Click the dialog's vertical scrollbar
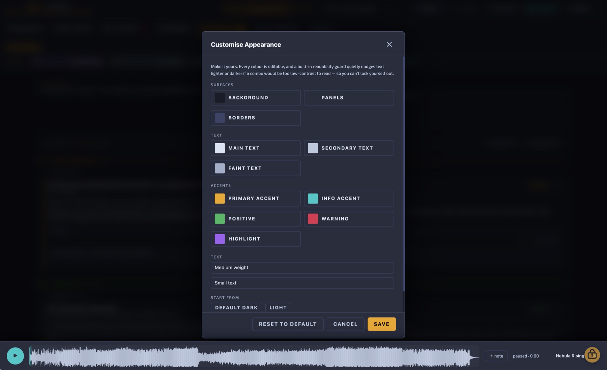The height and width of the screenshot is (370, 607). (x=403, y=174)
